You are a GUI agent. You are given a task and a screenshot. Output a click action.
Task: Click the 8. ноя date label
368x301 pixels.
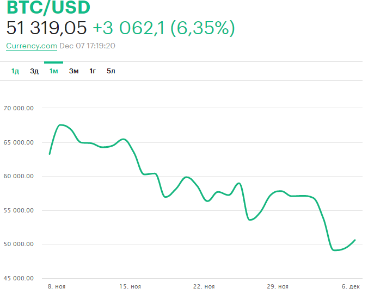pyautogui.click(x=56, y=286)
